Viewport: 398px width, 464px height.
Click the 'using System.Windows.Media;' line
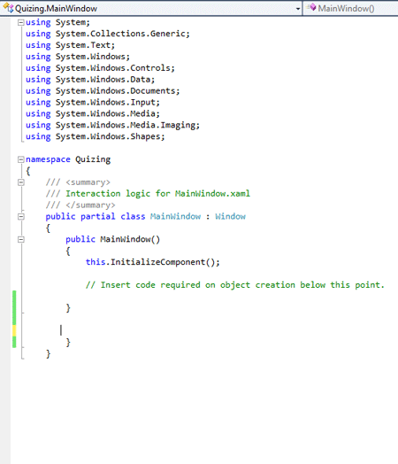click(93, 113)
